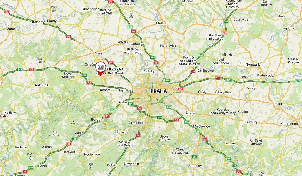Click the Rakovník town label
Viewport: 302px width, 176px height.
coord(42,85)
